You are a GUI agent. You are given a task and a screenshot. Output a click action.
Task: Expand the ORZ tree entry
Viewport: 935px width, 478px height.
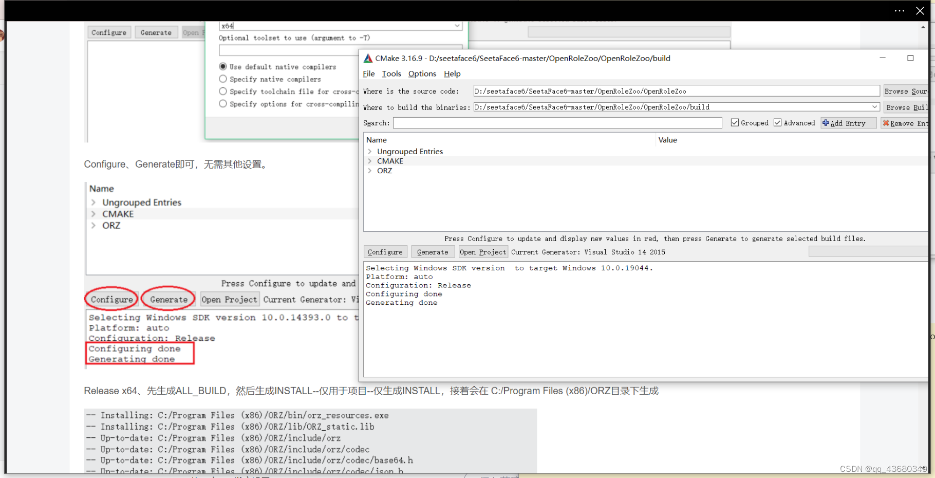369,171
